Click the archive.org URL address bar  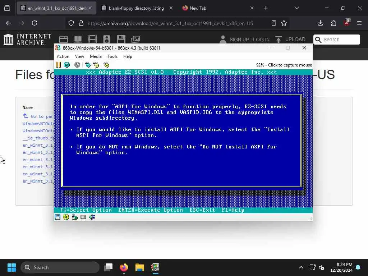(x=170, y=23)
